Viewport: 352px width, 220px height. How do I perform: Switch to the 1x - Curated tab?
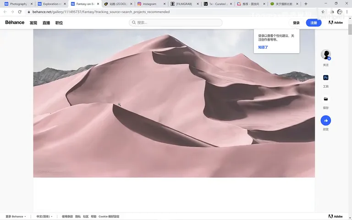click(218, 4)
